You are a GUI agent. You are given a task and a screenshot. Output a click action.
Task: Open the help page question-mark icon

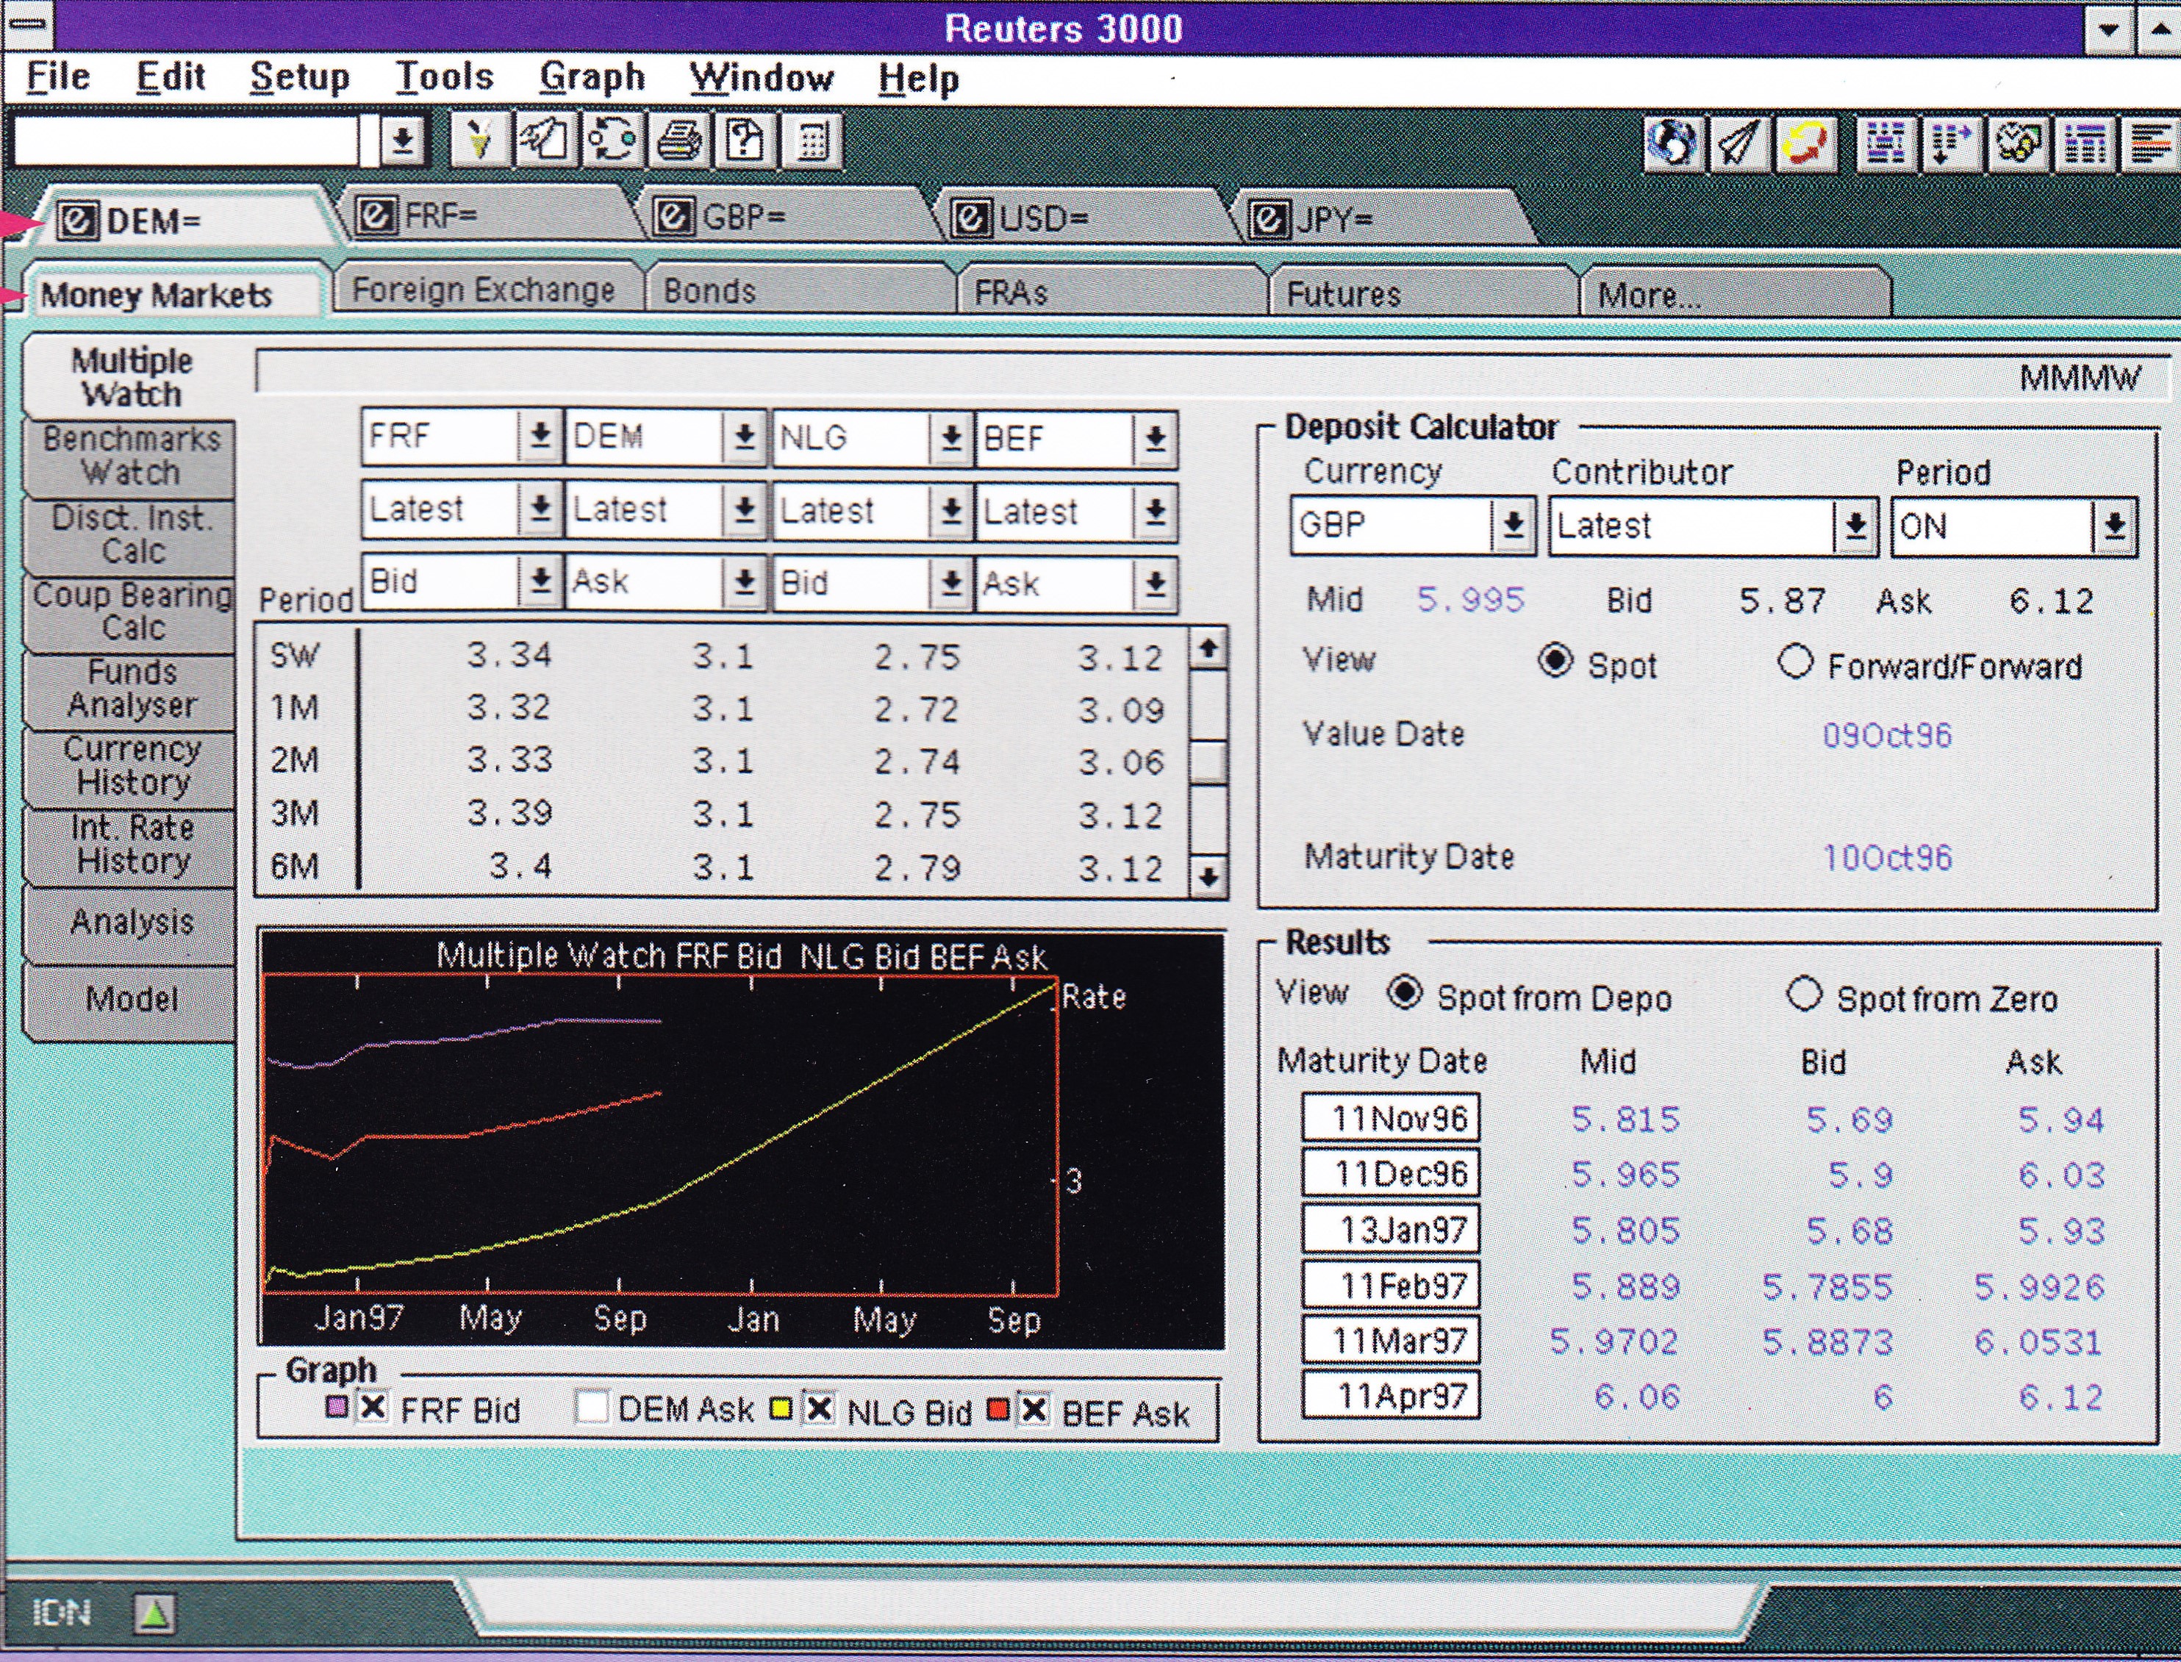pos(745,140)
